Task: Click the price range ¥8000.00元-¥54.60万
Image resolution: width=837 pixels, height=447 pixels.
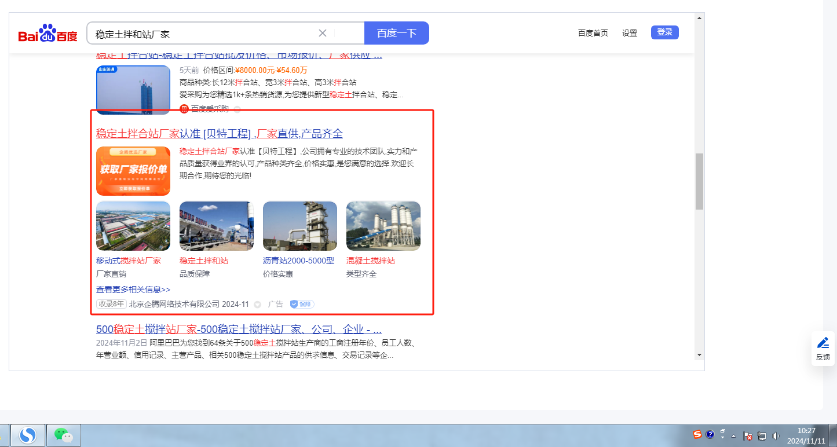Action: click(272, 71)
